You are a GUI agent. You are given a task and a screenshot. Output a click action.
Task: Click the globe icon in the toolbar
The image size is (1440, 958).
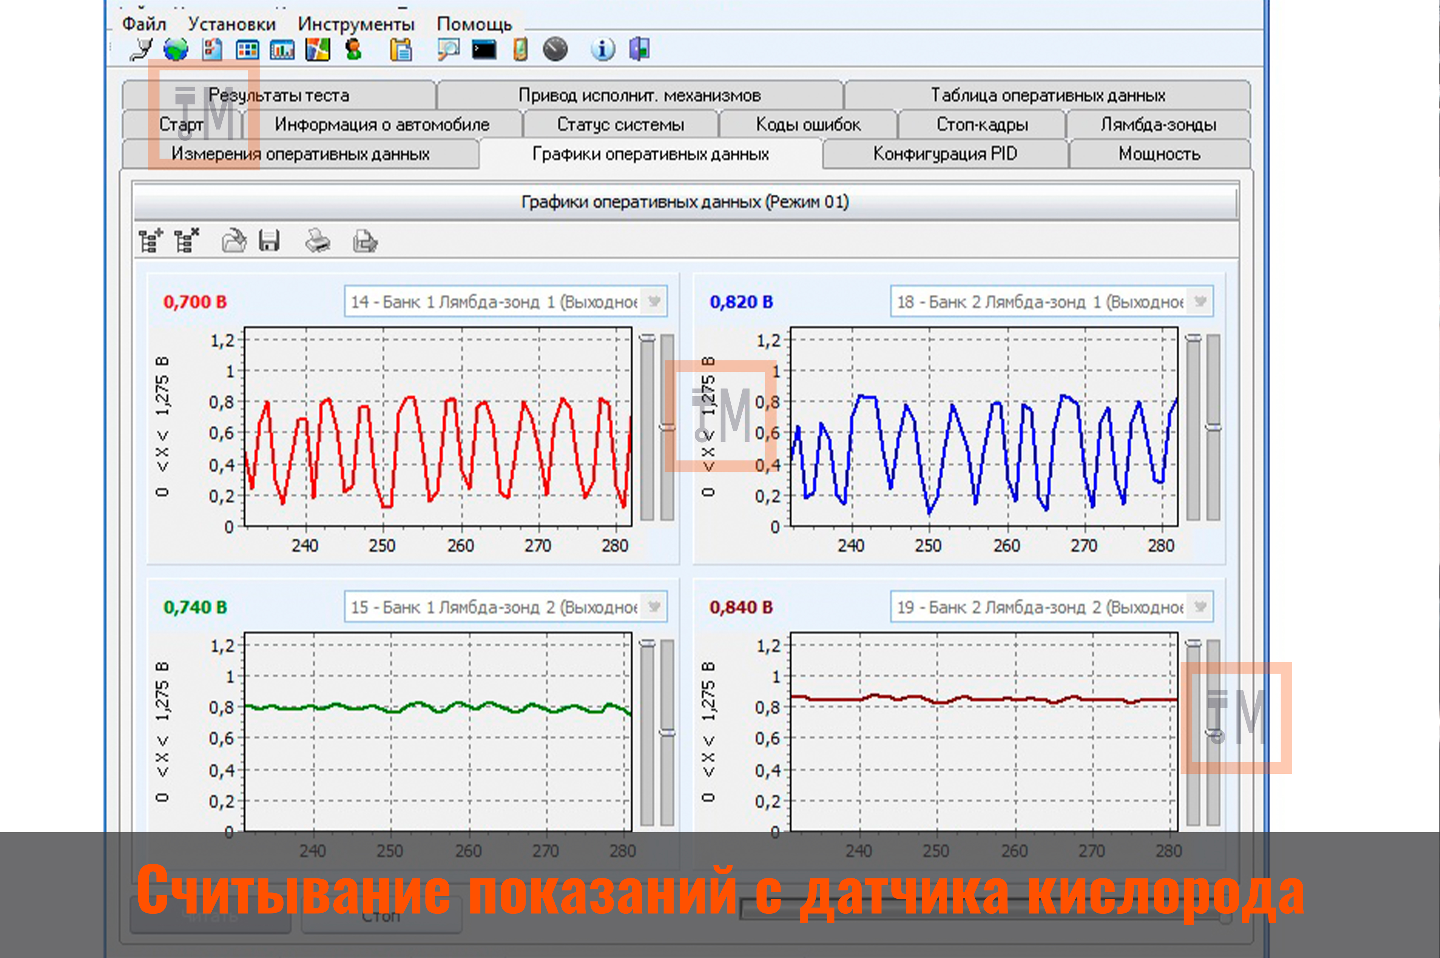point(176,50)
